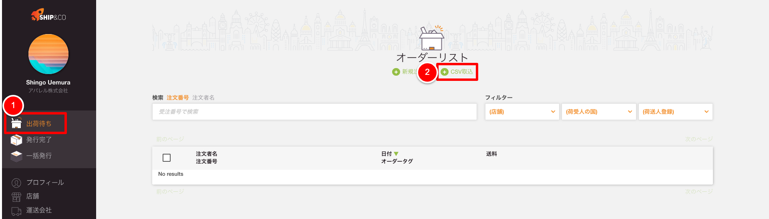Switch search mode to 注文者名
The image size is (769, 219).
pos(203,98)
